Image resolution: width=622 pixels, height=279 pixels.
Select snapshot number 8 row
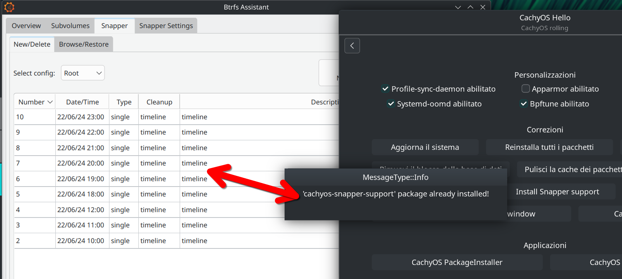(x=177, y=148)
